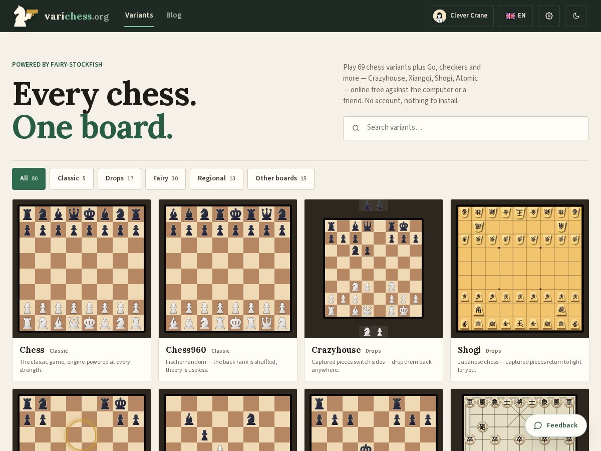Viewport: 601px width, 451px height.
Task: Open the Xiangqi board thumbnail in second row
Action: [520, 420]
